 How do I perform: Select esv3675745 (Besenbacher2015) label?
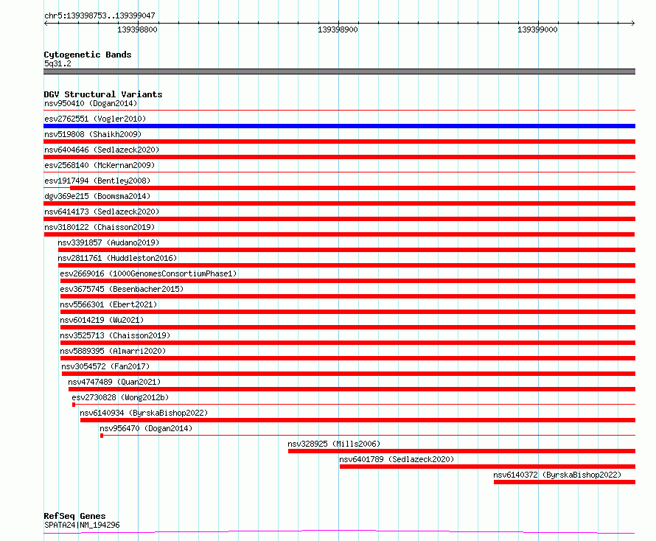coord(122,289)
